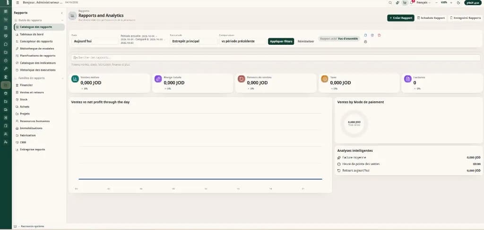Viewport: 484px width, 230px height.
Task: Click the Factures purple document icon
Action: [x=408, y=79]
